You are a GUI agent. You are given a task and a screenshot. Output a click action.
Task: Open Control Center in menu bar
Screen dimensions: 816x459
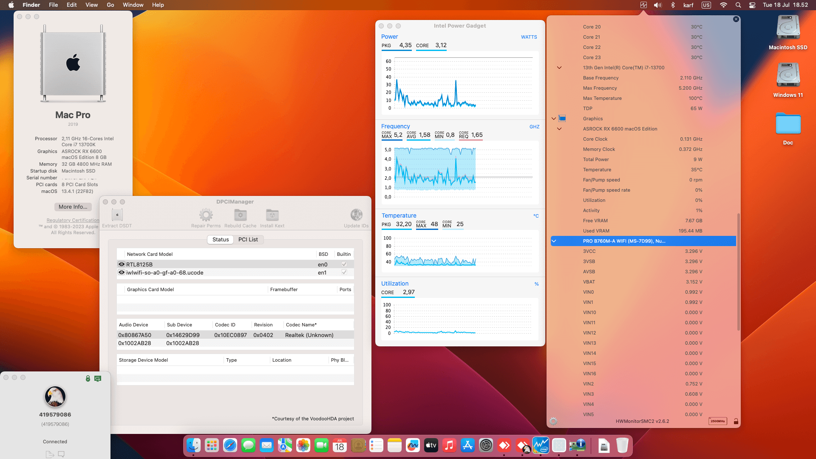tap(752, 5)
